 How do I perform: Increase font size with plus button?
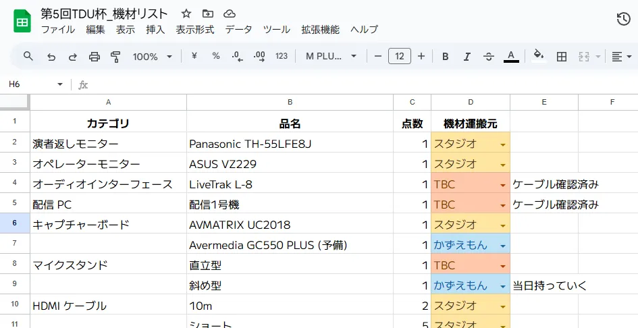[421, 56]
